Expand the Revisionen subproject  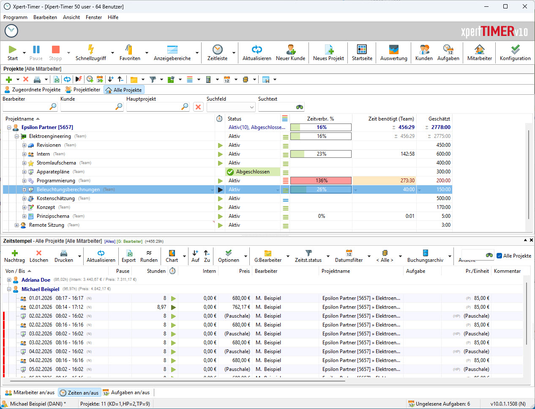[24, 145]
